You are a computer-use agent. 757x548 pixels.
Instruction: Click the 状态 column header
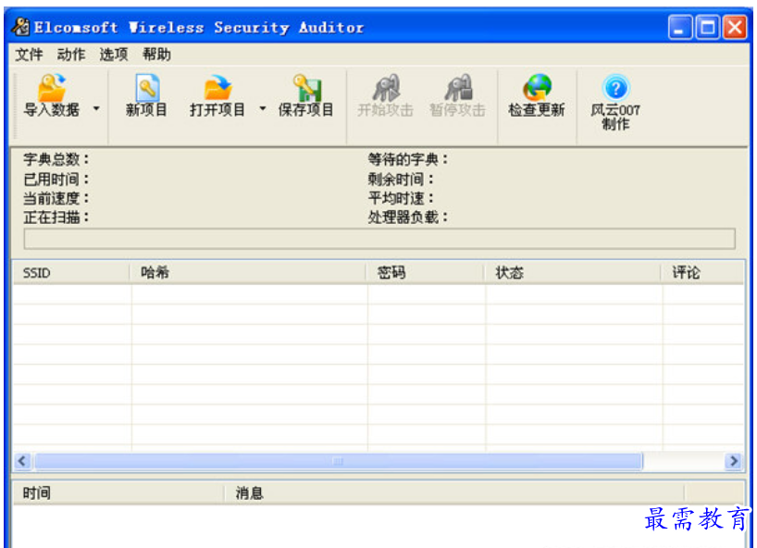coord(573,273)
